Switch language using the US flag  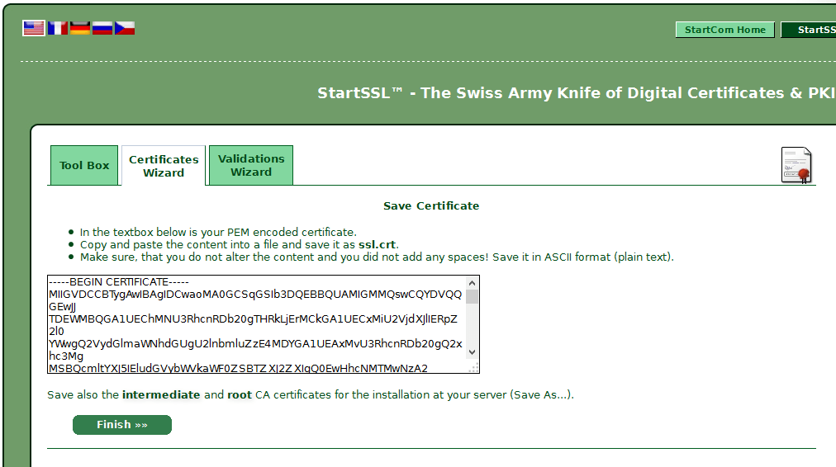tap(33, 28)
